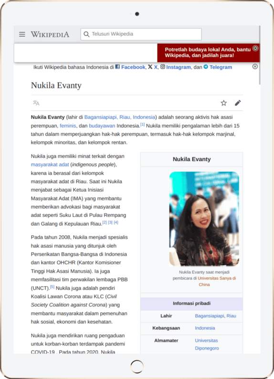The height and width of the screenshot is (379, 274).
Task: Follow the Bagansiapiapi, Riau, Indonesia link
Action: (119, 117)
